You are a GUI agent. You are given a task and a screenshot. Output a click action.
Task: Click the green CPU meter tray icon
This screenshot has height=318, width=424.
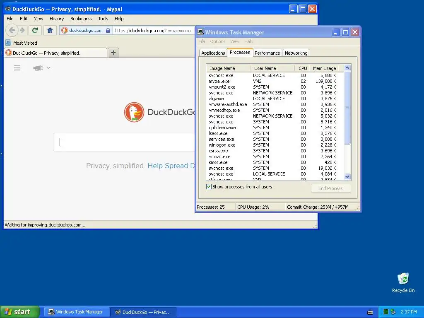pyautogui.click(x=386, y=312)
